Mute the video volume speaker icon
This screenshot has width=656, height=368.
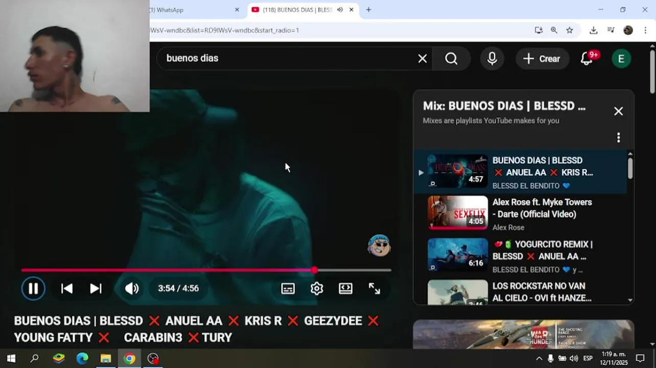click(x=131, y=288)
